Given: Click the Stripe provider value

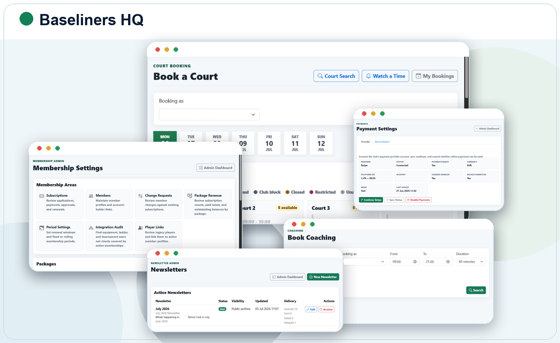Looking at the screenshot, I should 364,165.
